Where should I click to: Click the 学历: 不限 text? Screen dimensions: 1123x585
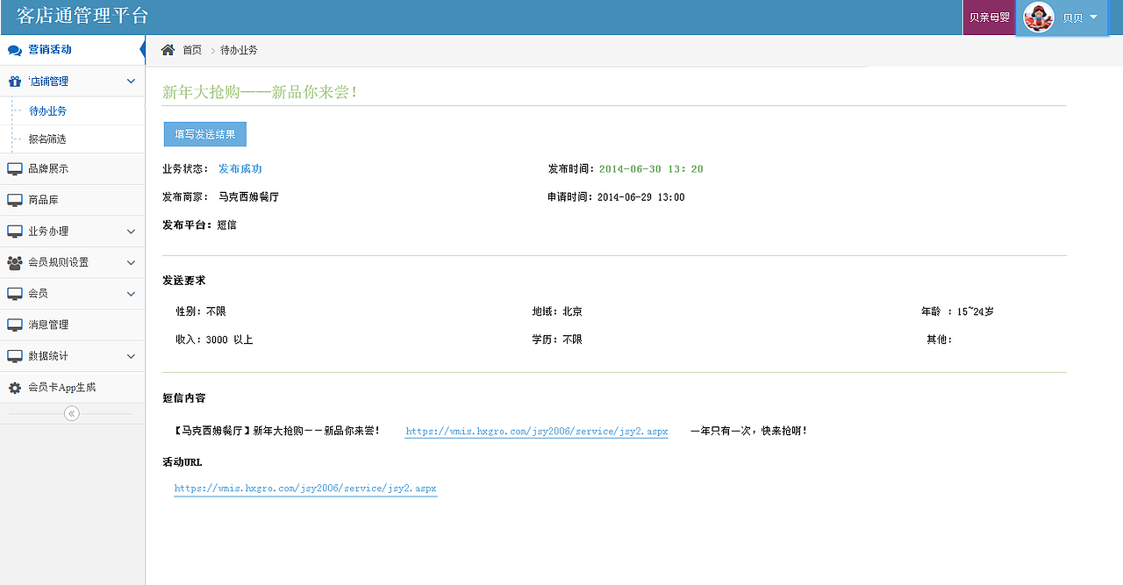pyautogui.click(x=557, y=339)
